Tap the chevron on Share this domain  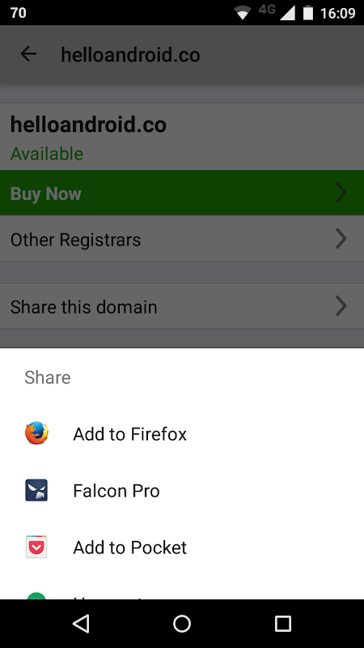[341, 306]
